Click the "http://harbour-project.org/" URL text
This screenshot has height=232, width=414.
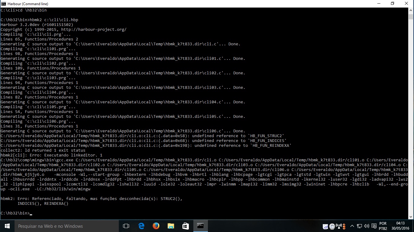[94, 30]
